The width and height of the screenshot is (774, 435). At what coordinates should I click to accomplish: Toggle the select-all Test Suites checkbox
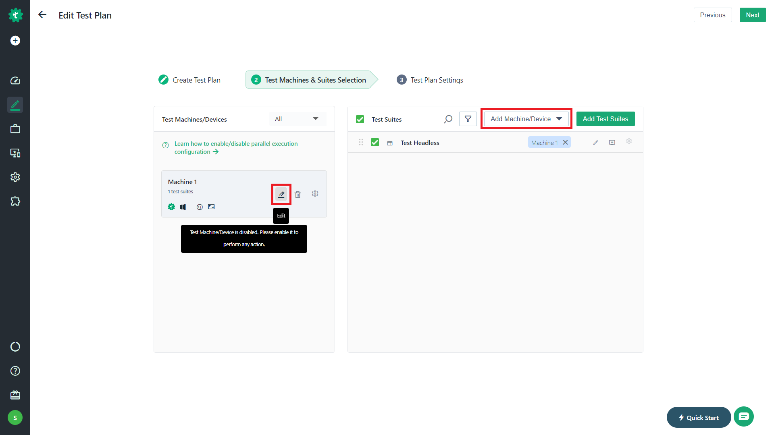[360, 119]
